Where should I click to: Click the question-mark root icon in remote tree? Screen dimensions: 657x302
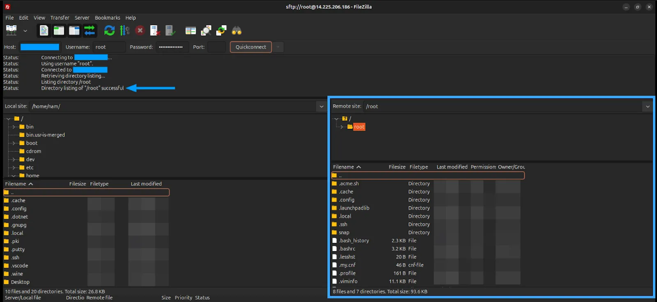coord(345,119)
